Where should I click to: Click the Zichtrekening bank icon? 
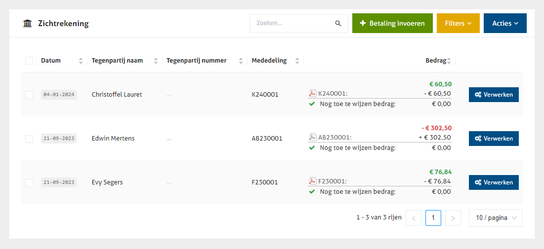tap(28, 23)
